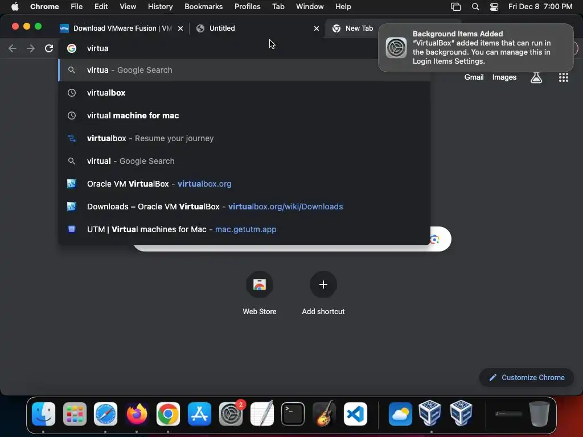Open the Apple menu
The image size is (583, 437).
pyautogui.click(x=15, y=7)
